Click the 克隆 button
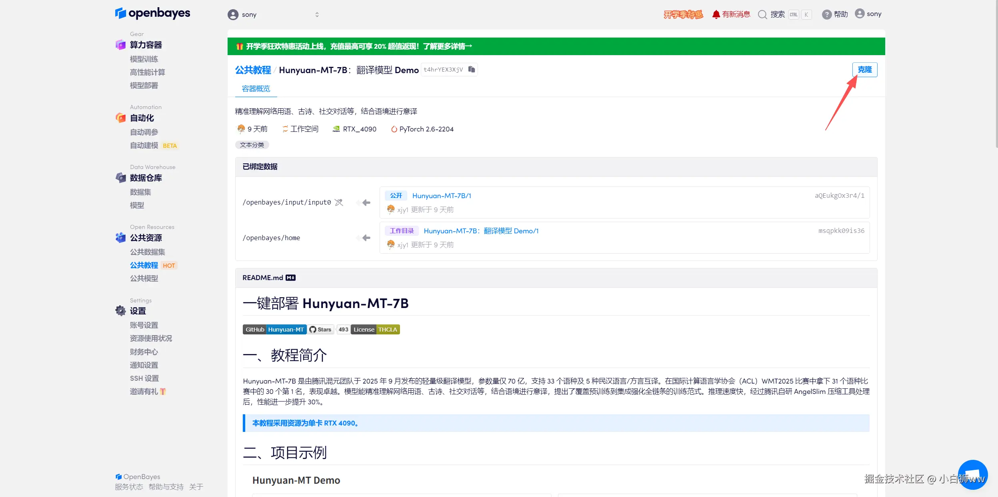 pos(864,70)
